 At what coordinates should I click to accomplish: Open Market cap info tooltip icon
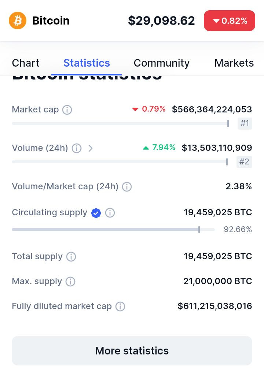point(67,109)
